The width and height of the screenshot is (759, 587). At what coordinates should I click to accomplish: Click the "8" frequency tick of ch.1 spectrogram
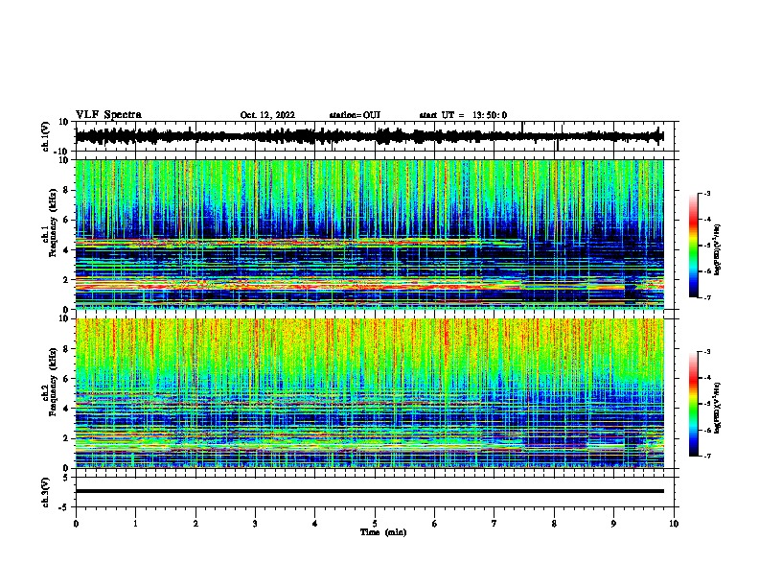coord(66,190)
